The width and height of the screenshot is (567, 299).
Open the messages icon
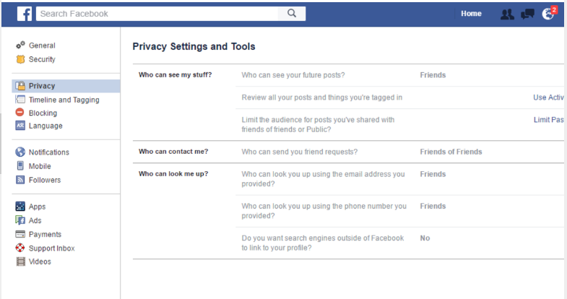click(527, 14)
